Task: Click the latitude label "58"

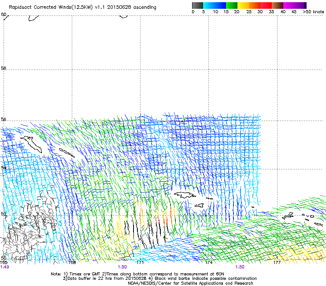Action: coord(4,68)
